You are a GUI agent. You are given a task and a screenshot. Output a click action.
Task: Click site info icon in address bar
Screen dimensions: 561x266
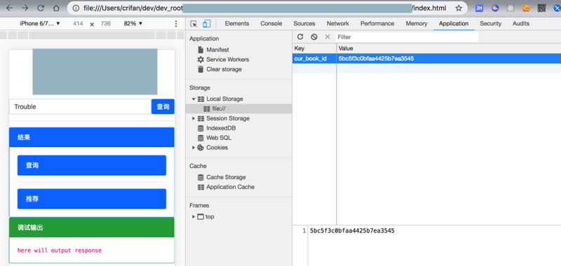76,8
